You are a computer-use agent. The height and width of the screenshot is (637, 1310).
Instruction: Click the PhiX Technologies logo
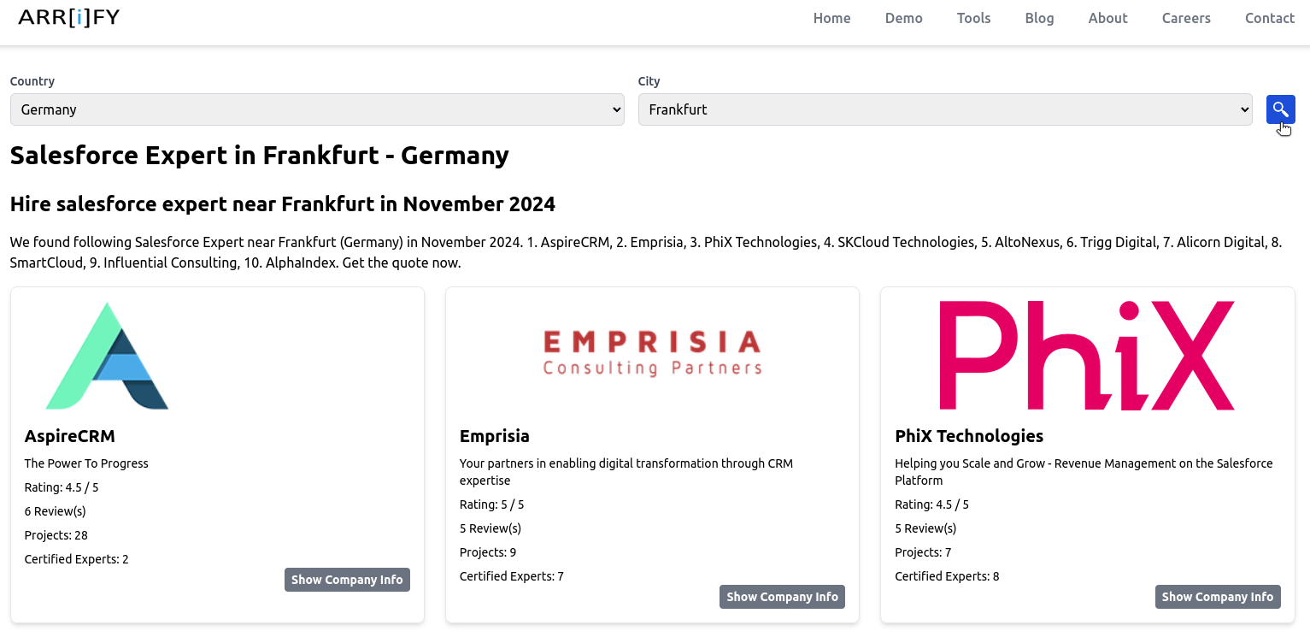[1085, 355]
